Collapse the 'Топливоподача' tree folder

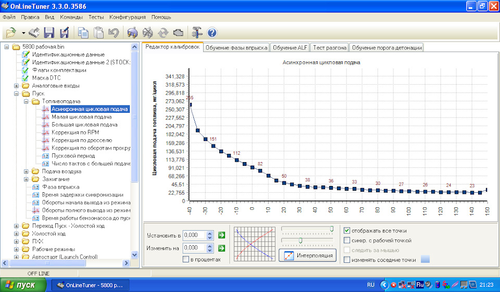click(x=27, y=101)
